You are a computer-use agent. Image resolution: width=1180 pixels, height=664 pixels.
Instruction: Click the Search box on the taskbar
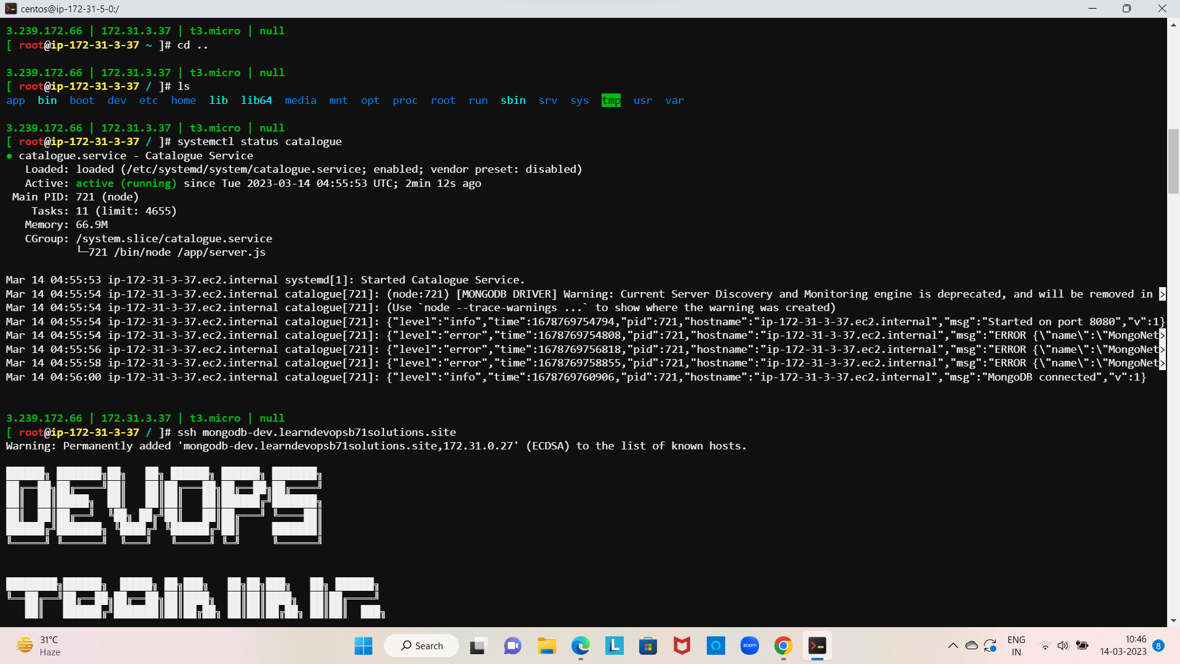point(421,646)
